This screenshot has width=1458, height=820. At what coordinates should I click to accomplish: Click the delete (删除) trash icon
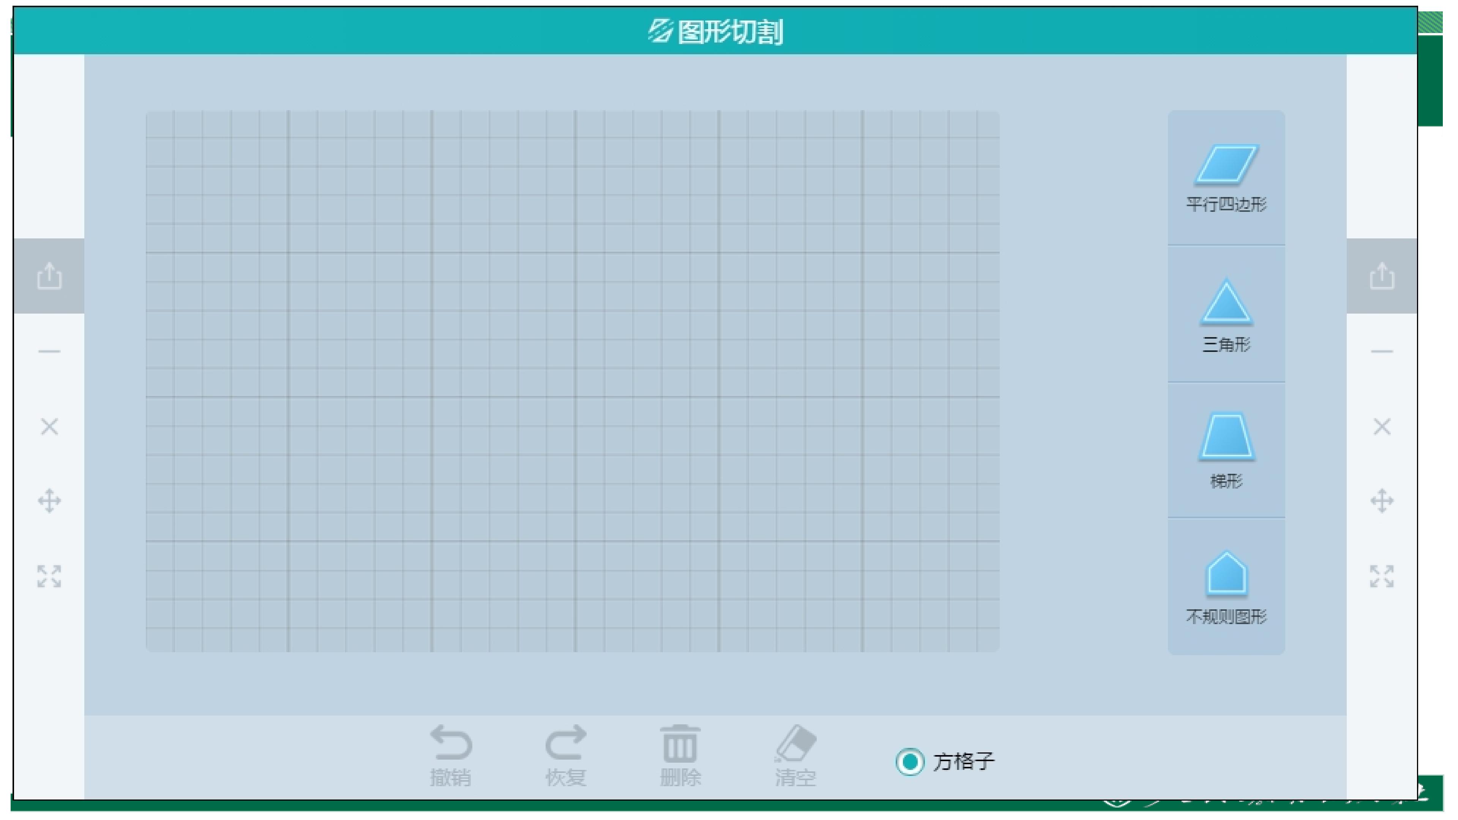click(680, 744)
